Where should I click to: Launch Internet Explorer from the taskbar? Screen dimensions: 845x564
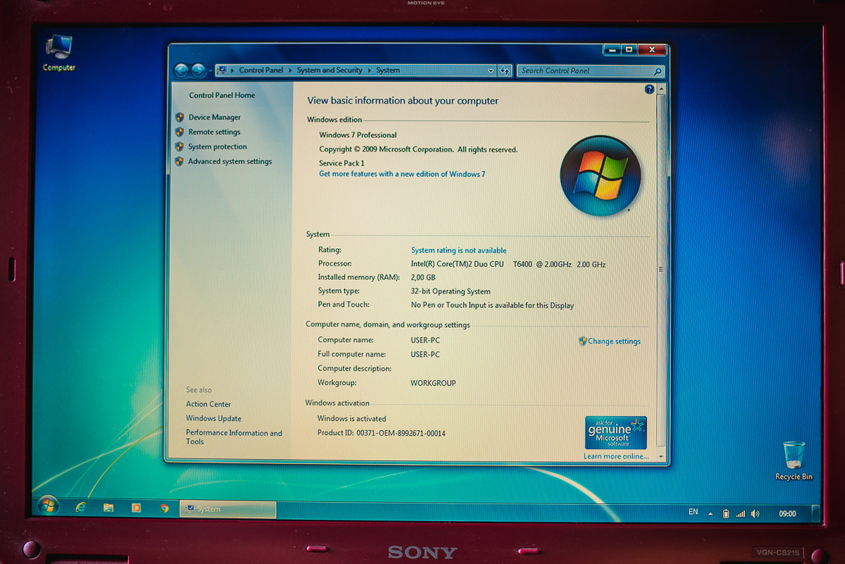click(x=80, y=508)
